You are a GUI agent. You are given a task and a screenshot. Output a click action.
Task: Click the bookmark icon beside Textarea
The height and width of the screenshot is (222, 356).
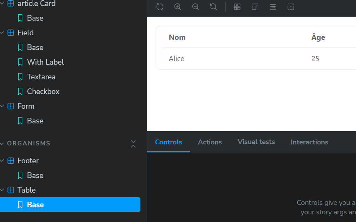pos(20,77)
